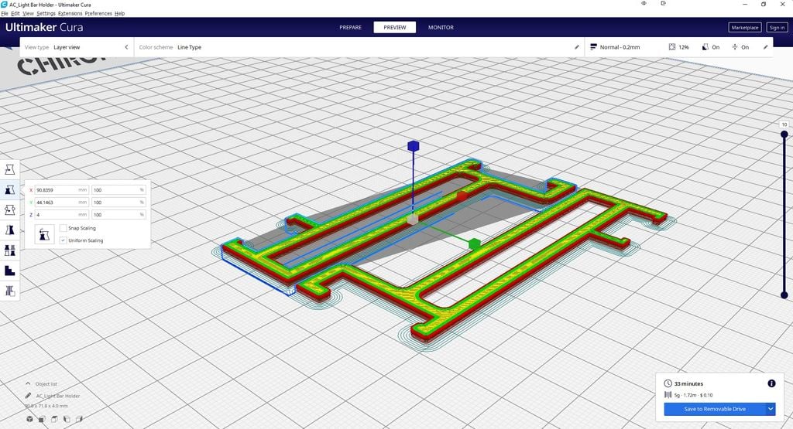Click the Sign in button
Image resolution: width=793 pixels, height=429 pixels.
point(776,27)
